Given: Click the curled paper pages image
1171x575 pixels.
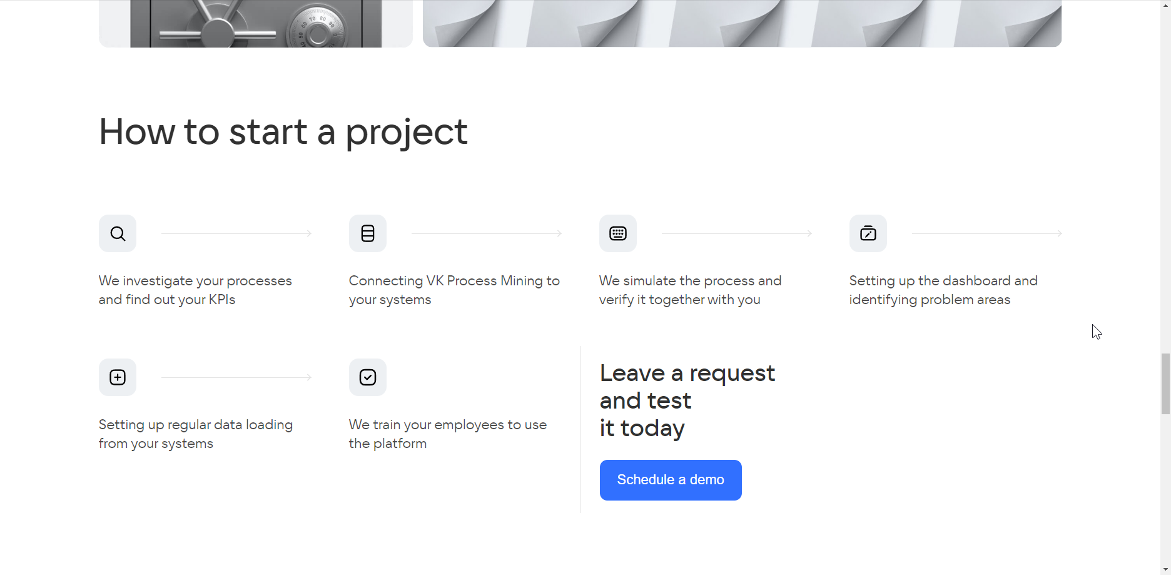Looking at the screenshot, I should click(742, 24).
